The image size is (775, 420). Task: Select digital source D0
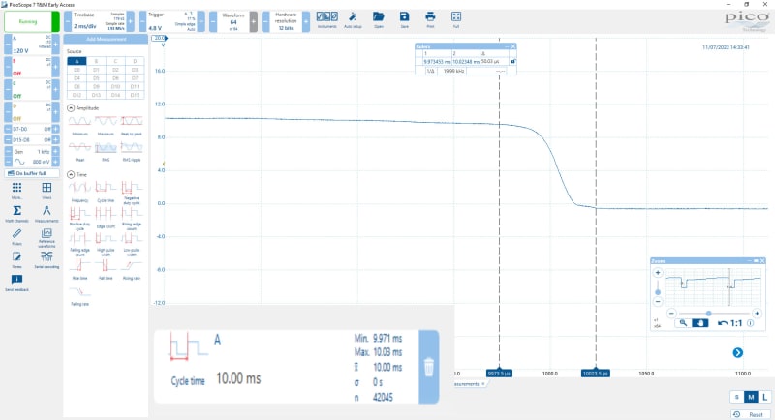coord(77,70)
